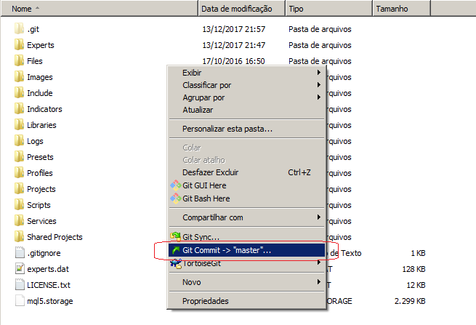Viewport: 476px width, 325px height.
Task: Expand the Classificar por submenu arrow
Action: click(318, 85)
